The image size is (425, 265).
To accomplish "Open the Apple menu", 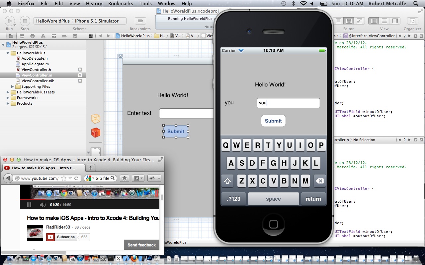I will pos(9,4).
